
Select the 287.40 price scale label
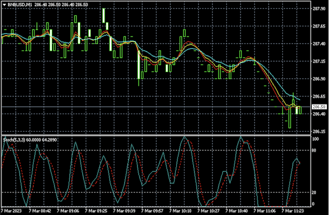319,44
